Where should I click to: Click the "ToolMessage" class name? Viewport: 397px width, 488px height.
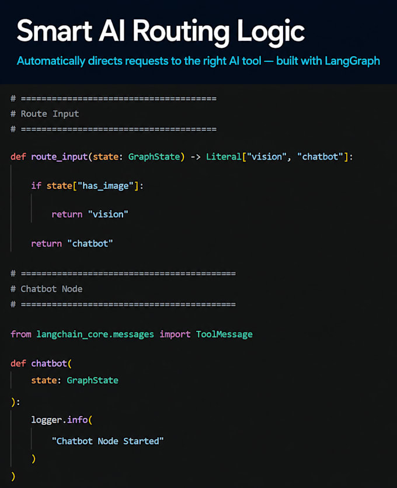[224, 334]
